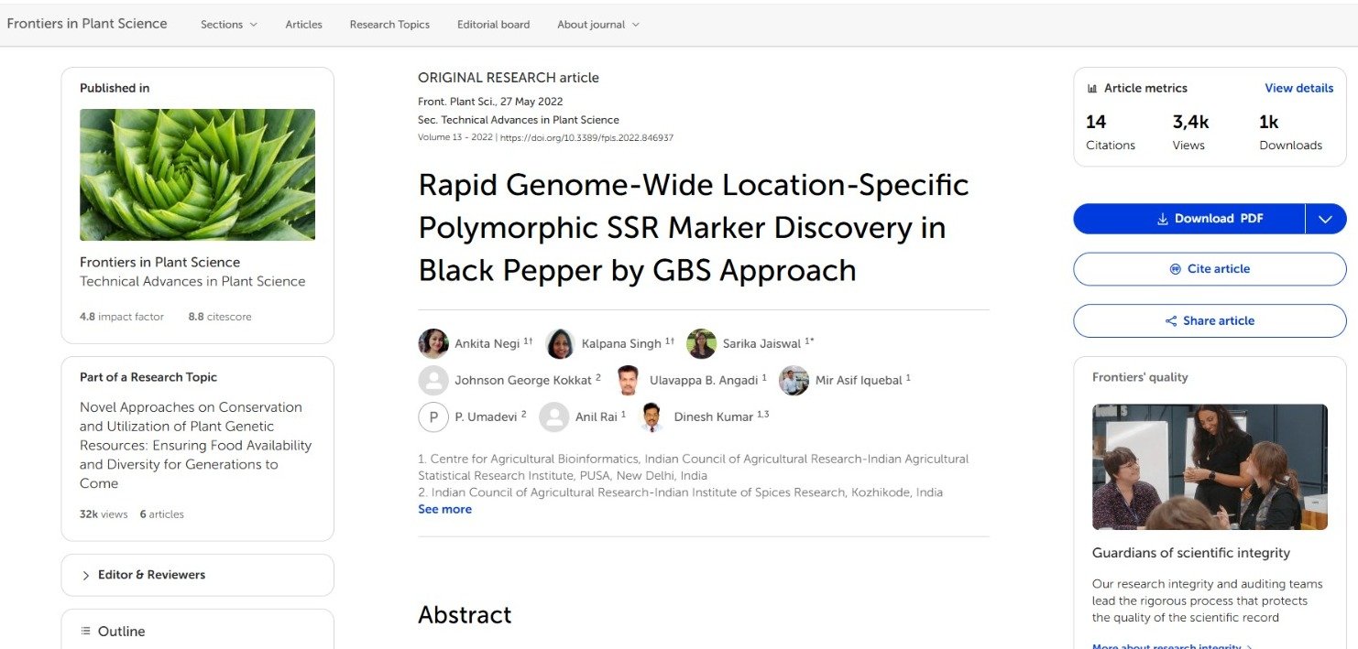The width and height of the screenshot is (1358, 649).
Task: Click the Frontiers in Plant Science logo
Action: click(x=87, y=23)
